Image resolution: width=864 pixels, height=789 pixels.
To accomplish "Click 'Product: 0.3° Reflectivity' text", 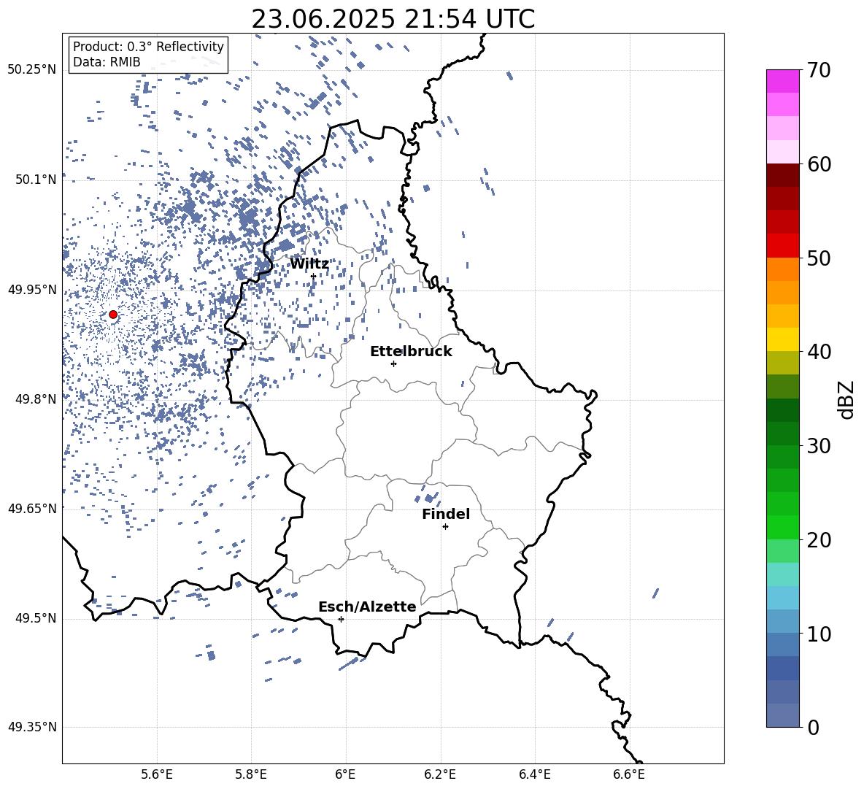I will 148,46.
